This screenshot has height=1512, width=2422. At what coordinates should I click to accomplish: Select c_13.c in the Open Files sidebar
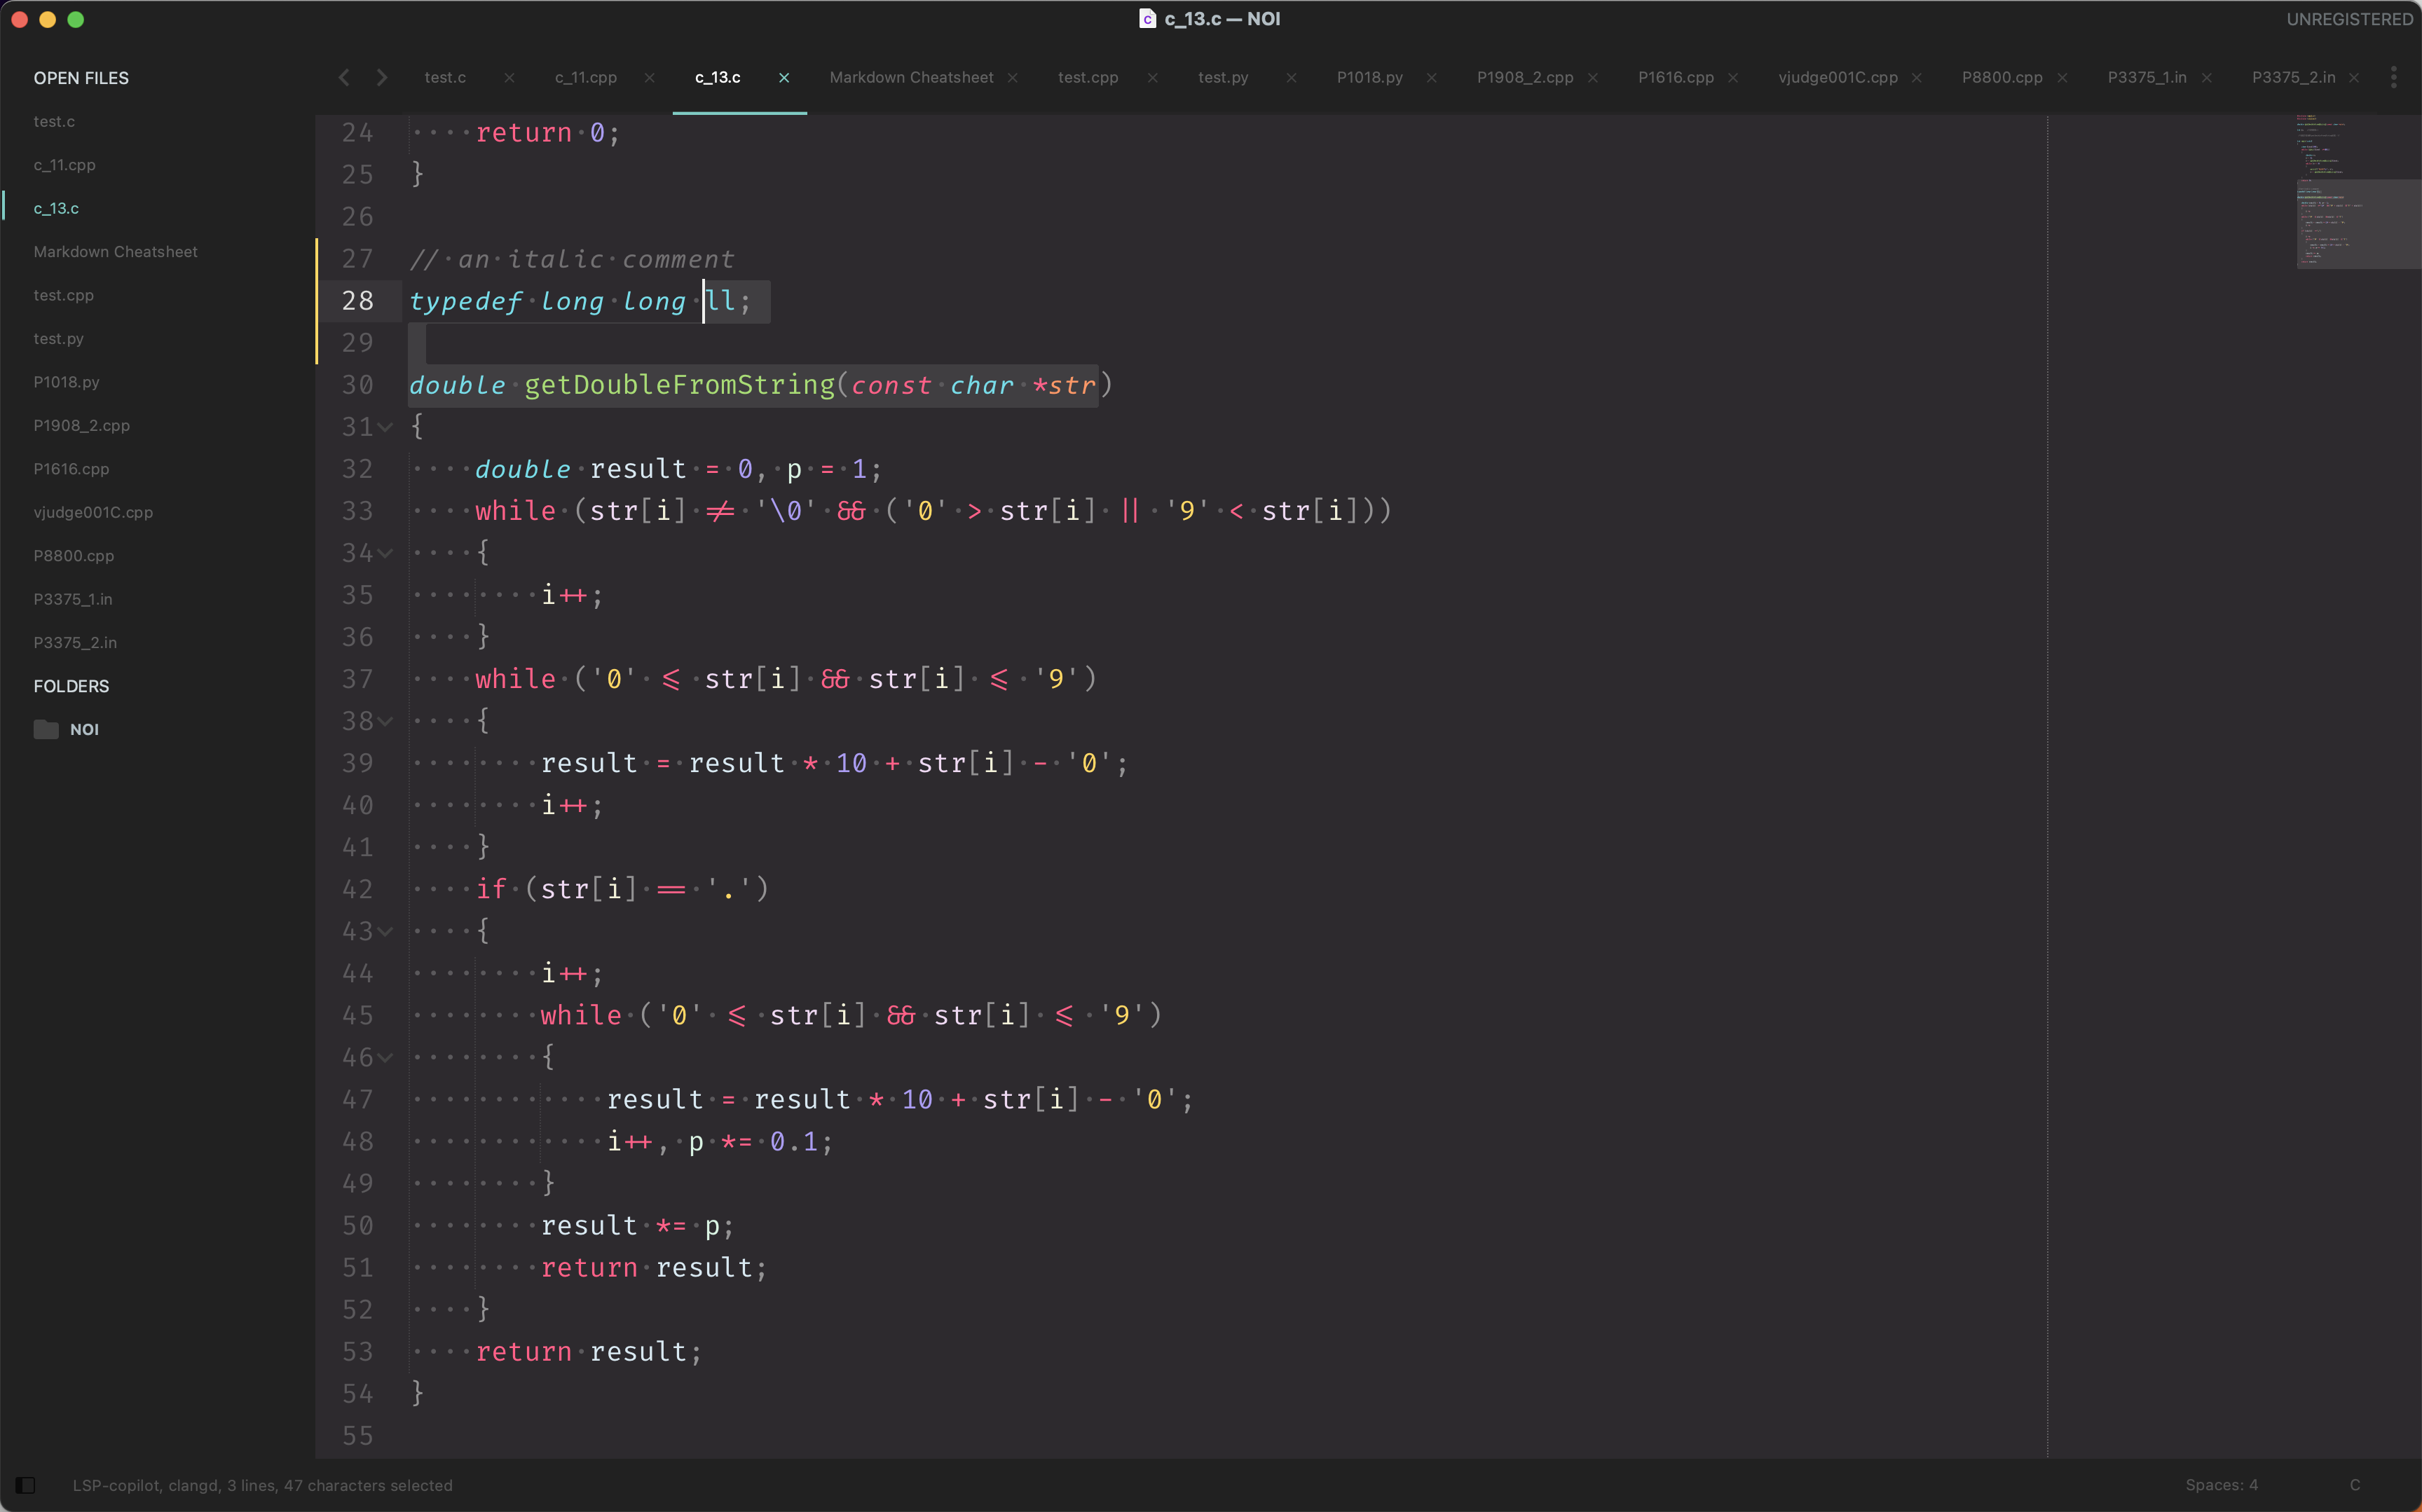56,208
